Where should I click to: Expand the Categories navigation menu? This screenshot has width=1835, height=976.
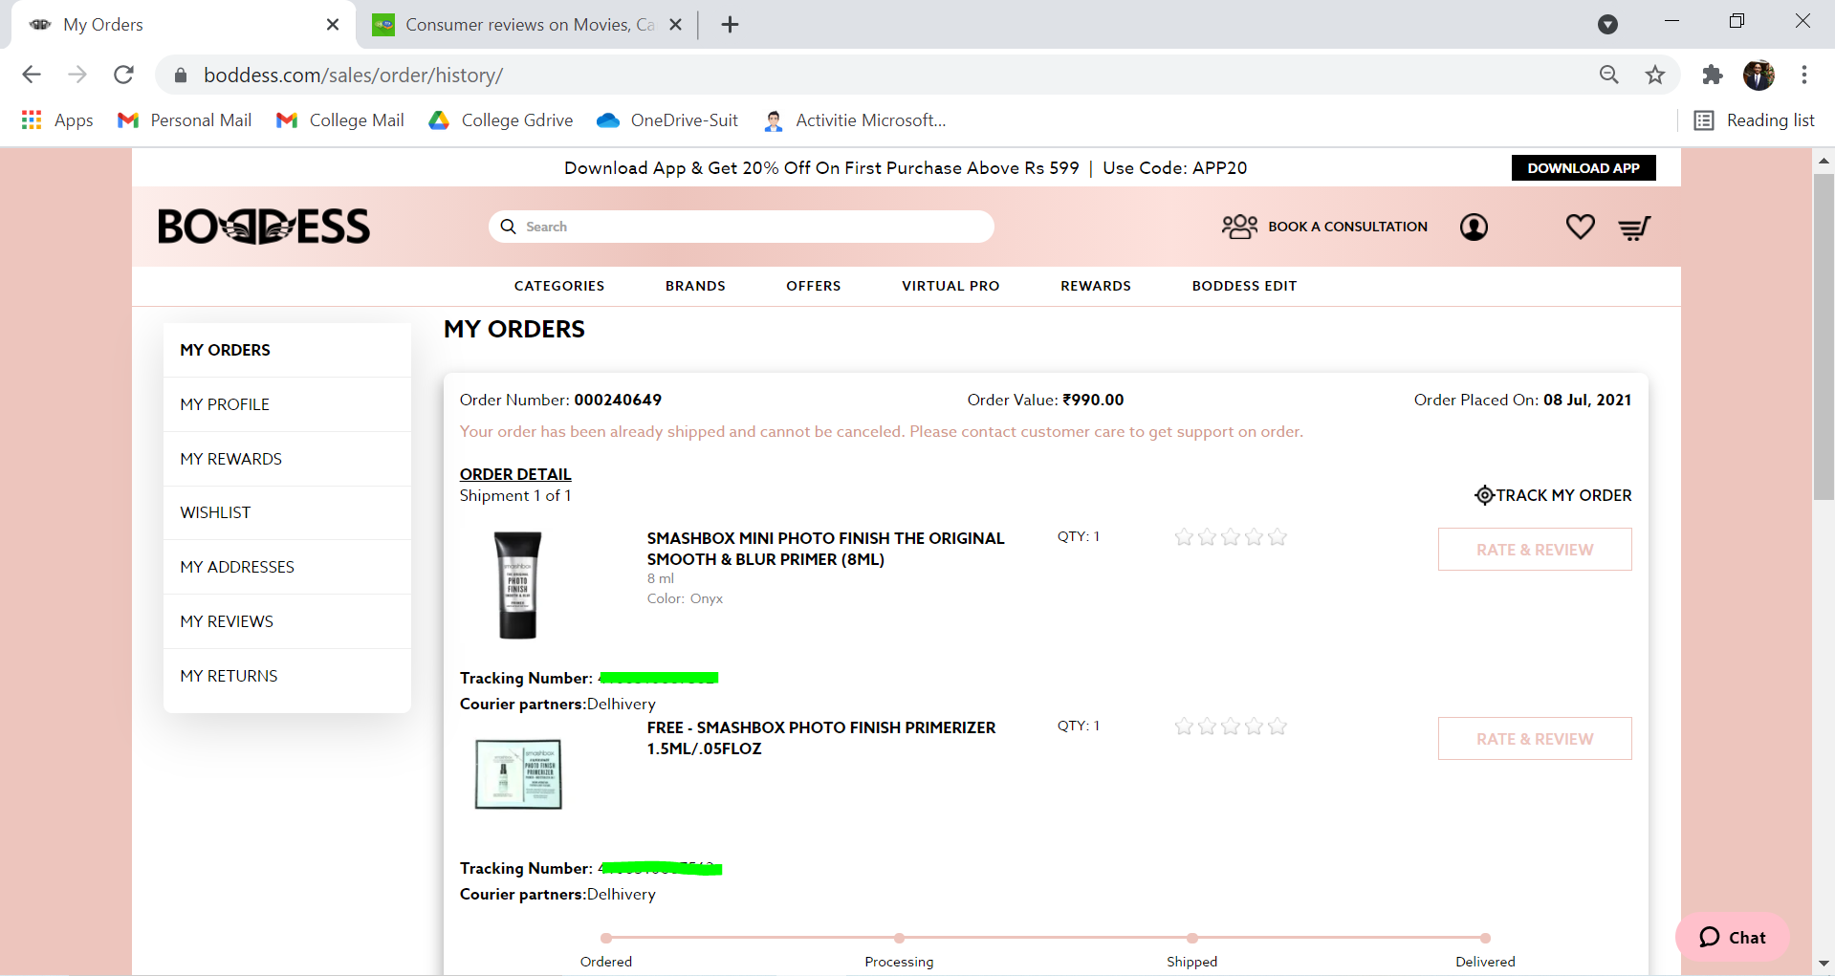[x=559, y=286]
